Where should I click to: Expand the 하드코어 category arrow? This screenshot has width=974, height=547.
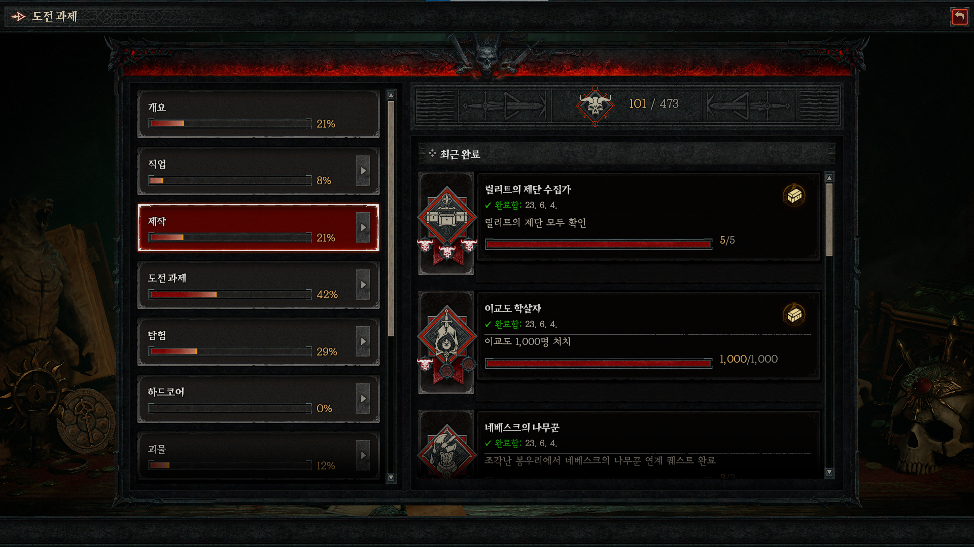point(363,399)
